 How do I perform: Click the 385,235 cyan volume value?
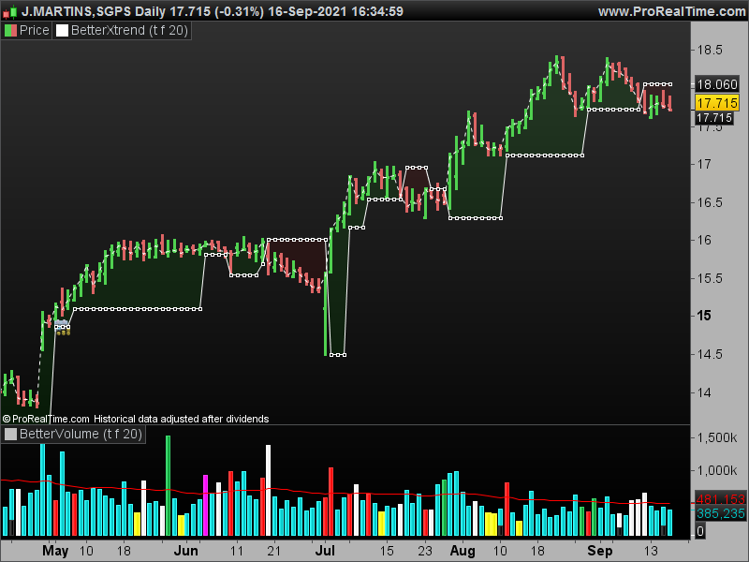tap(720, 513)
